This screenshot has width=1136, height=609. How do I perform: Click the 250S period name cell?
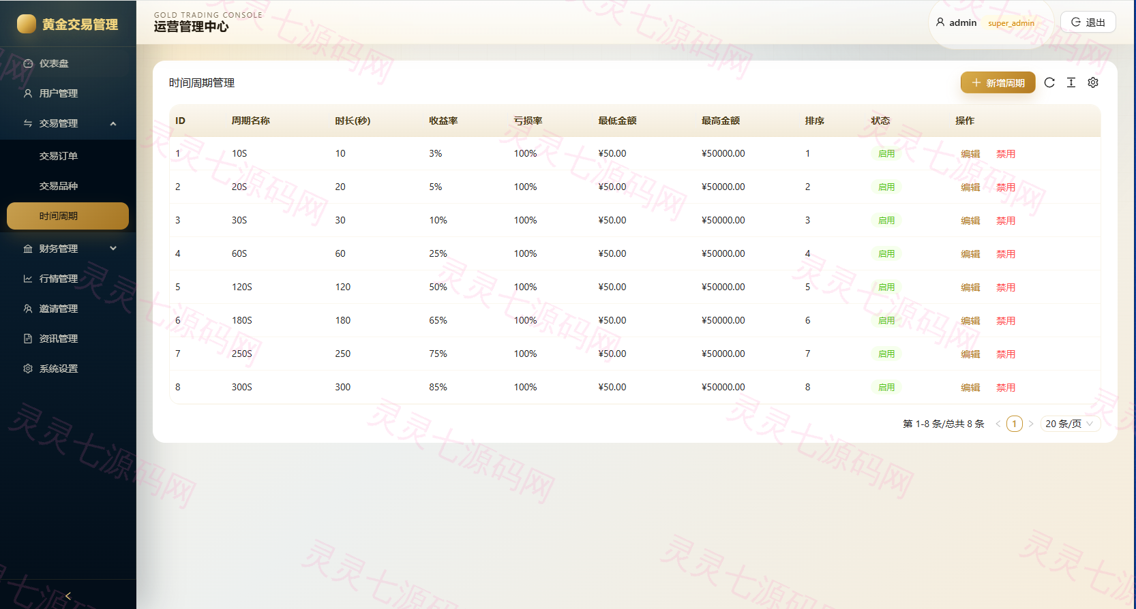tap(242, 354)
